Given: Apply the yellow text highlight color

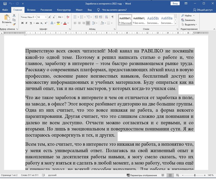Looking at the screenshot, I should (x=58, y=23).
